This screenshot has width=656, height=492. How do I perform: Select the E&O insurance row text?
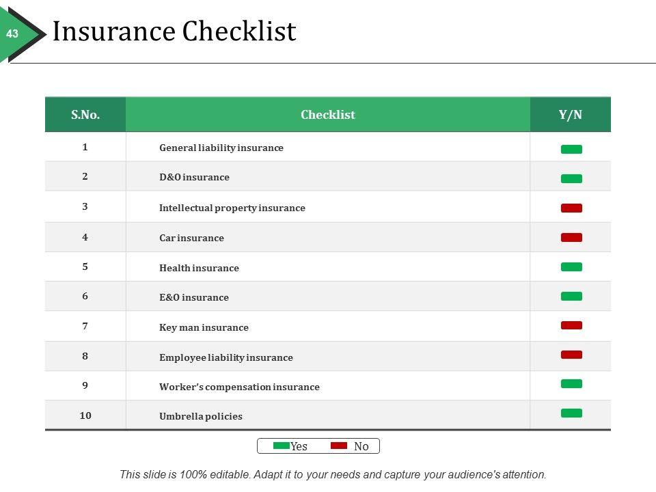coord(194,297)
